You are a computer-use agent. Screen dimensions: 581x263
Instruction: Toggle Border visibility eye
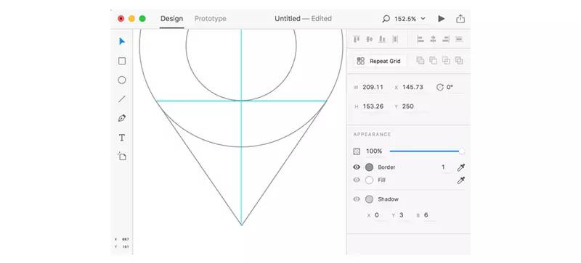(x=357, y=167)
